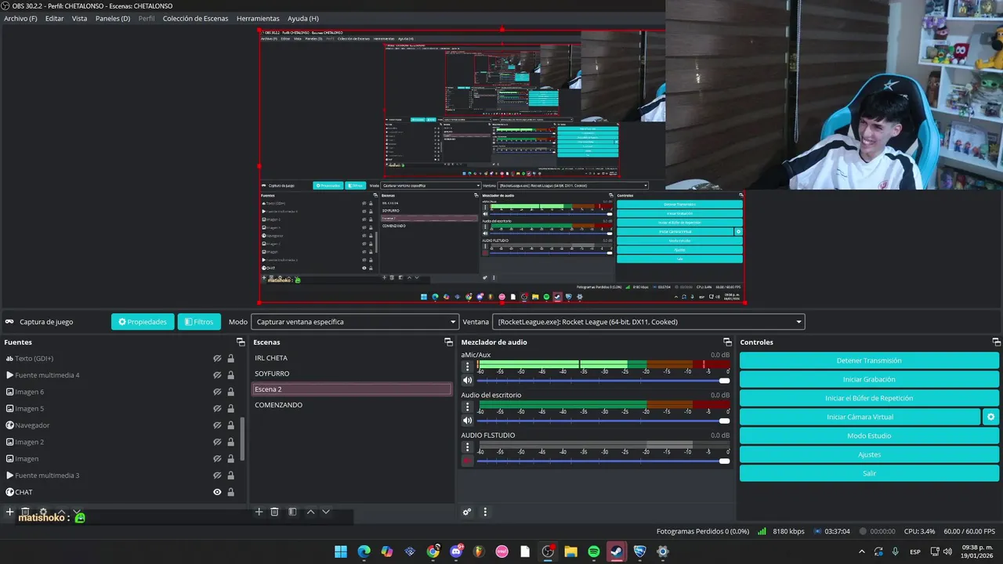This screenshot has width=1003, height=564.
Task: Open the Archivo menu
Action: pyautogui.click(x=20, y=18)
